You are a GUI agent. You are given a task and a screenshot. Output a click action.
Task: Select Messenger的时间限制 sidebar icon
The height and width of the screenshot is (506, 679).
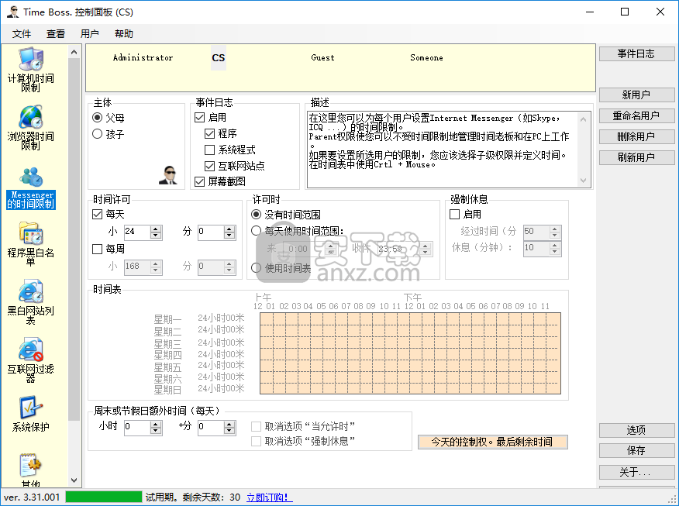point(31,189)
